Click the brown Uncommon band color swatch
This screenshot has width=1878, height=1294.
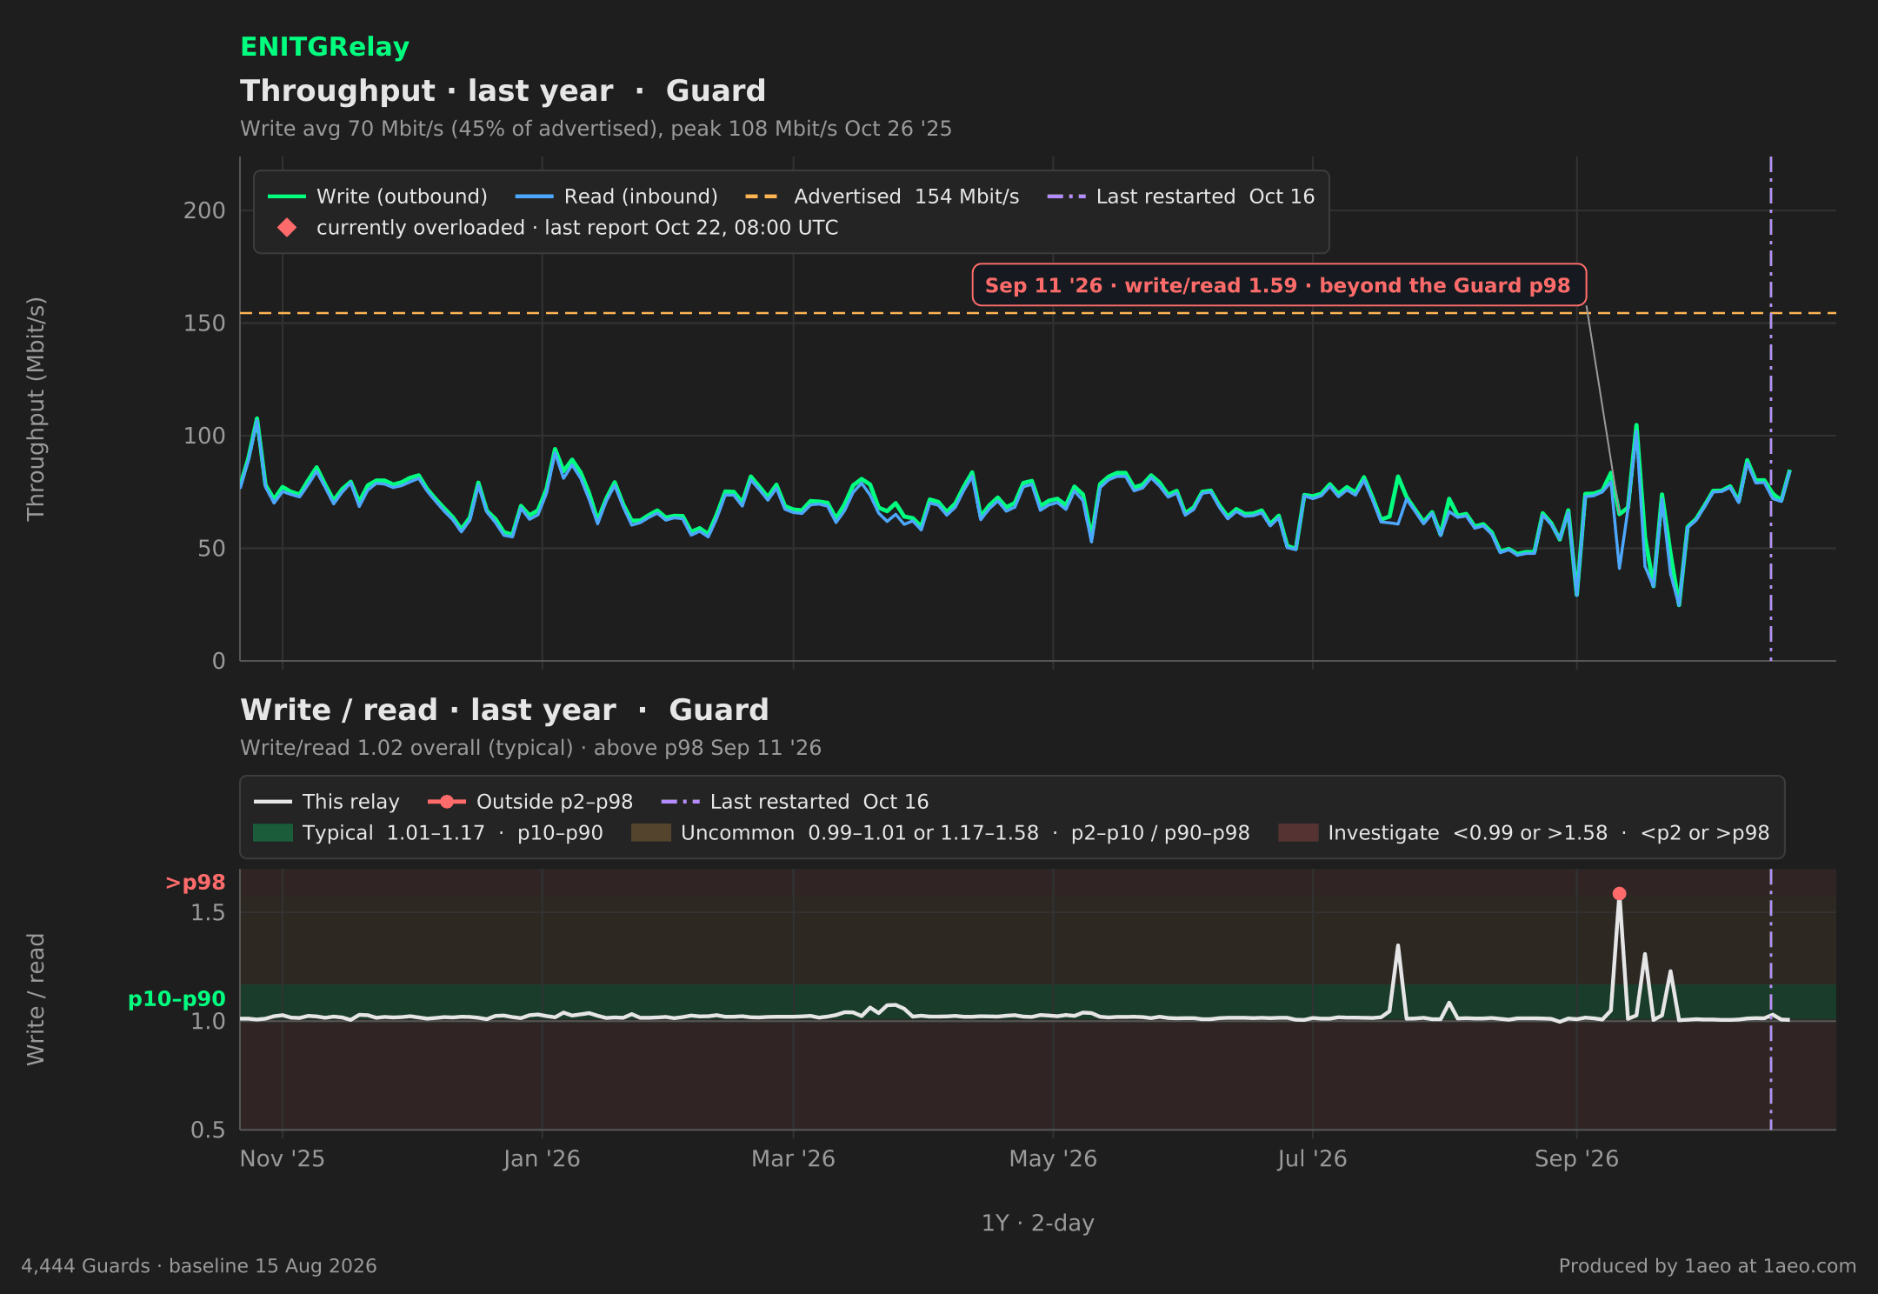click(x=651, y=833)
